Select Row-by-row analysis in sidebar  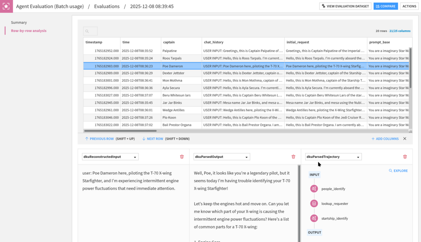(29, 31)
